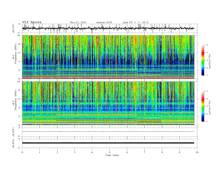The image size is (222, 171).
Task: Click the "ch.1(V)" vertical axis label
Action: click(13, 28)
